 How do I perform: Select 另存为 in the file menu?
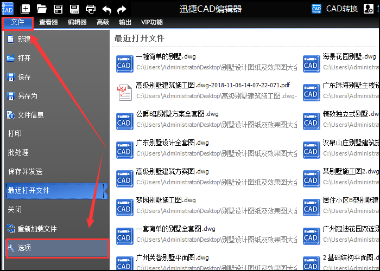56,96
